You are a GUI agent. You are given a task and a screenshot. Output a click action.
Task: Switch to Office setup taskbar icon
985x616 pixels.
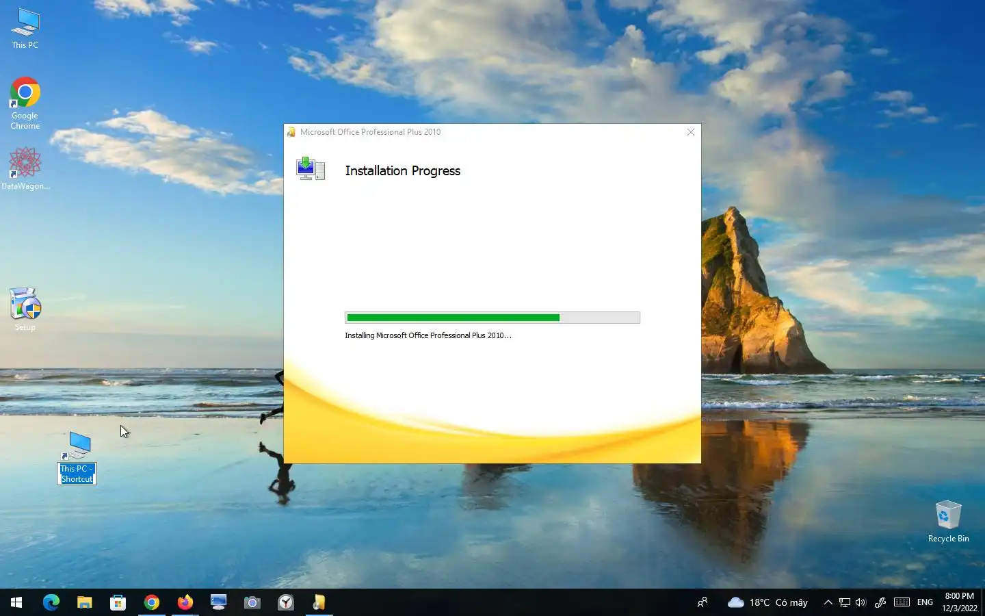coord(319,602)
